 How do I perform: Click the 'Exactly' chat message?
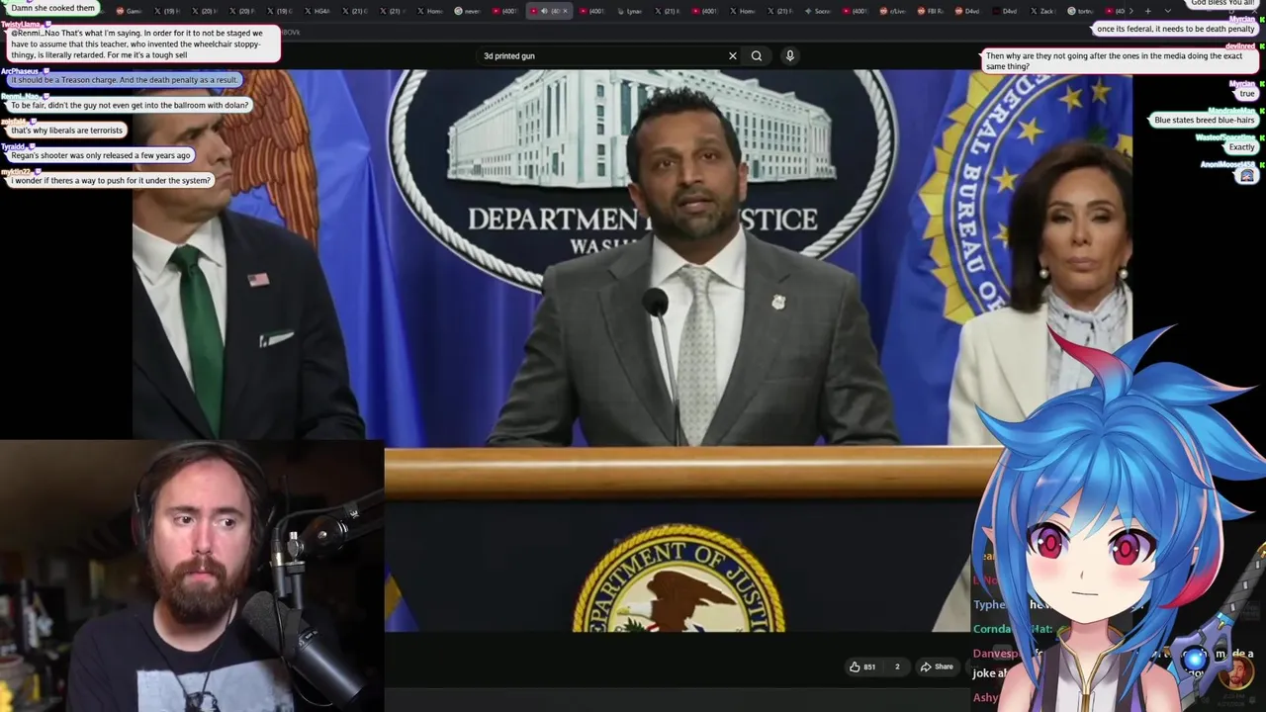coord(1241,146)
